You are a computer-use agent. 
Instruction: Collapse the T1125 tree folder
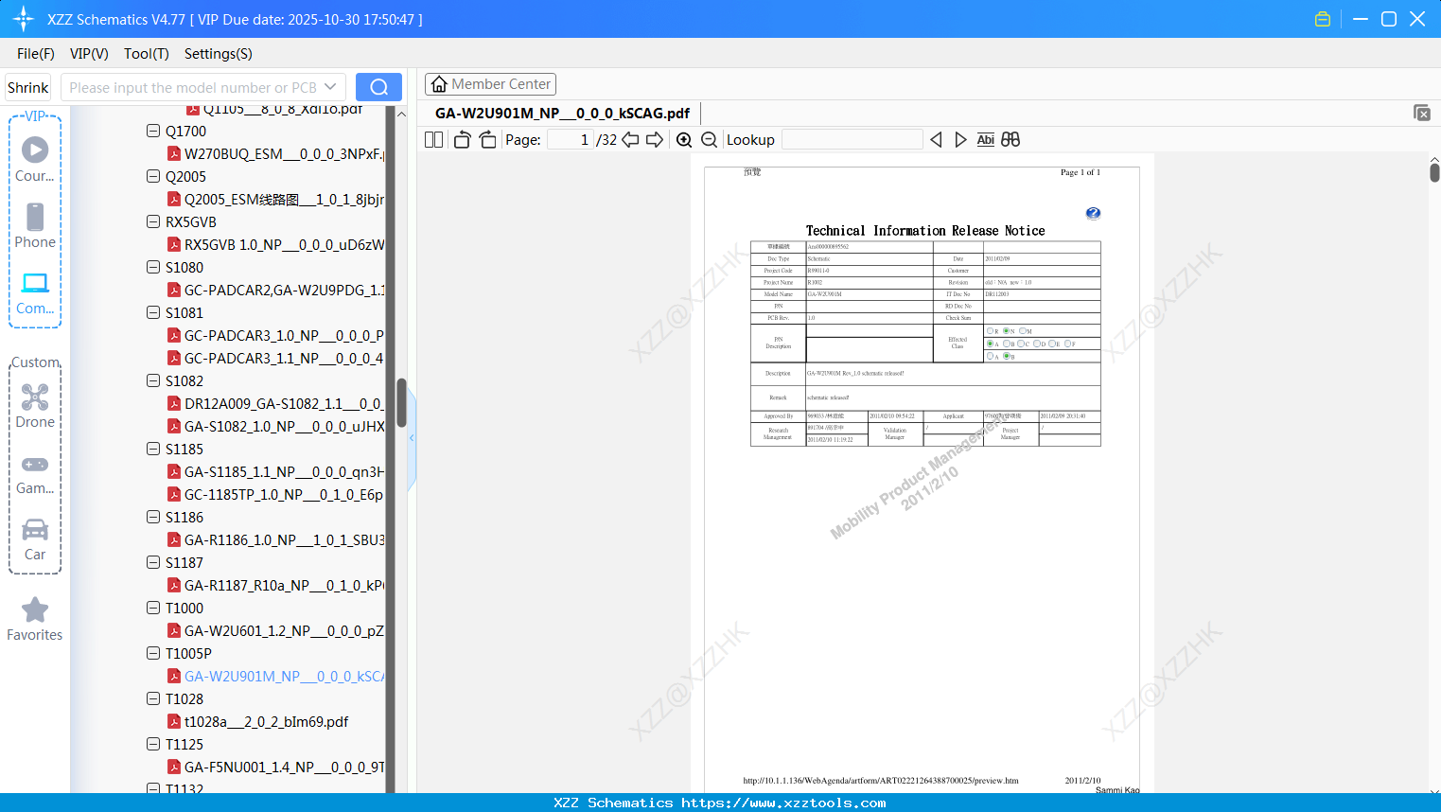click(x=153, y=745)
